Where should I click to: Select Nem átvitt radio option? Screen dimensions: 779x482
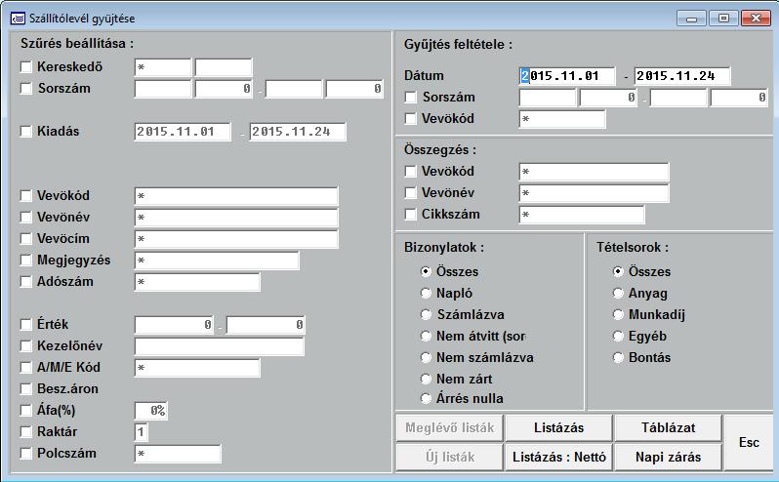click(426, 336)
